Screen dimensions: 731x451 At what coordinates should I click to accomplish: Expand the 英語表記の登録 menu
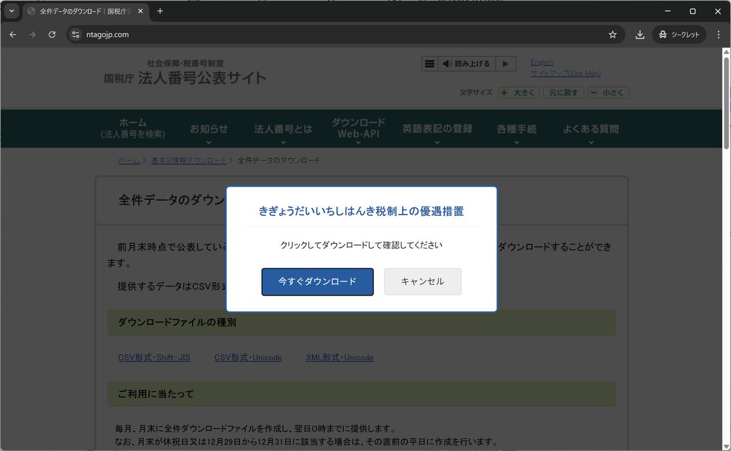point(437,129)
